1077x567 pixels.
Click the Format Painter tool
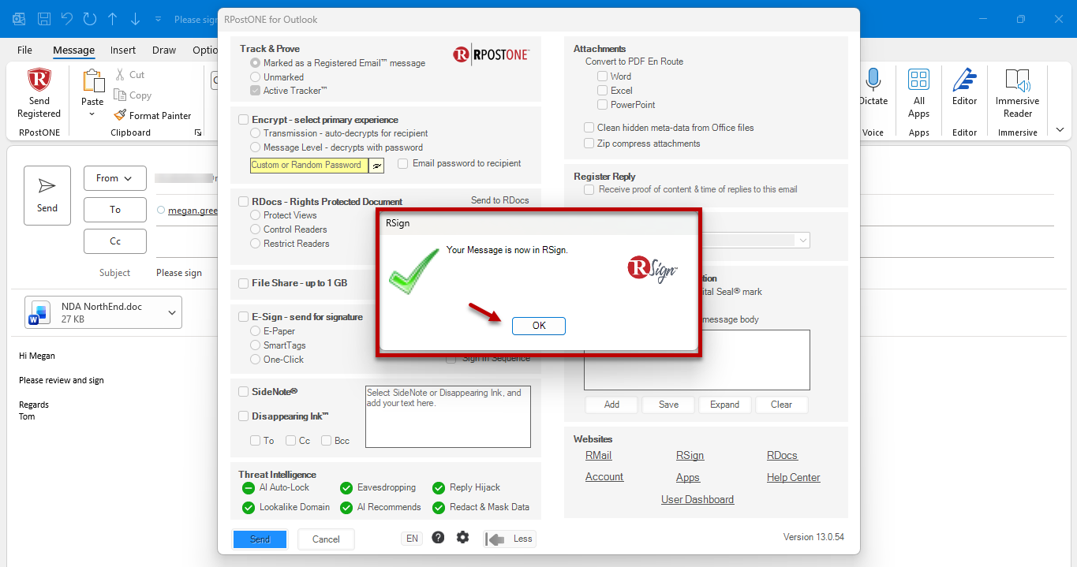point(152,115)
